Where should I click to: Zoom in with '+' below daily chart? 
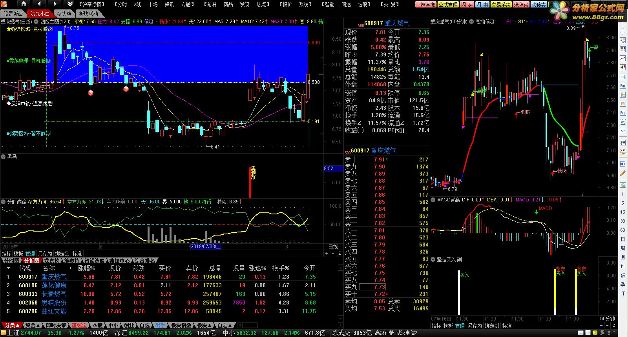coord(327,254)
